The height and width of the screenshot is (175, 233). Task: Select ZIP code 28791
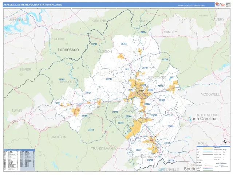(x=145, y=136)
